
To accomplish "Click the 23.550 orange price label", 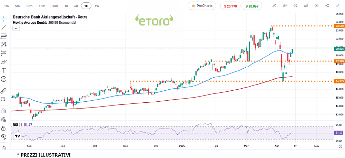I will pyautogui.click(x=339, y=26).
